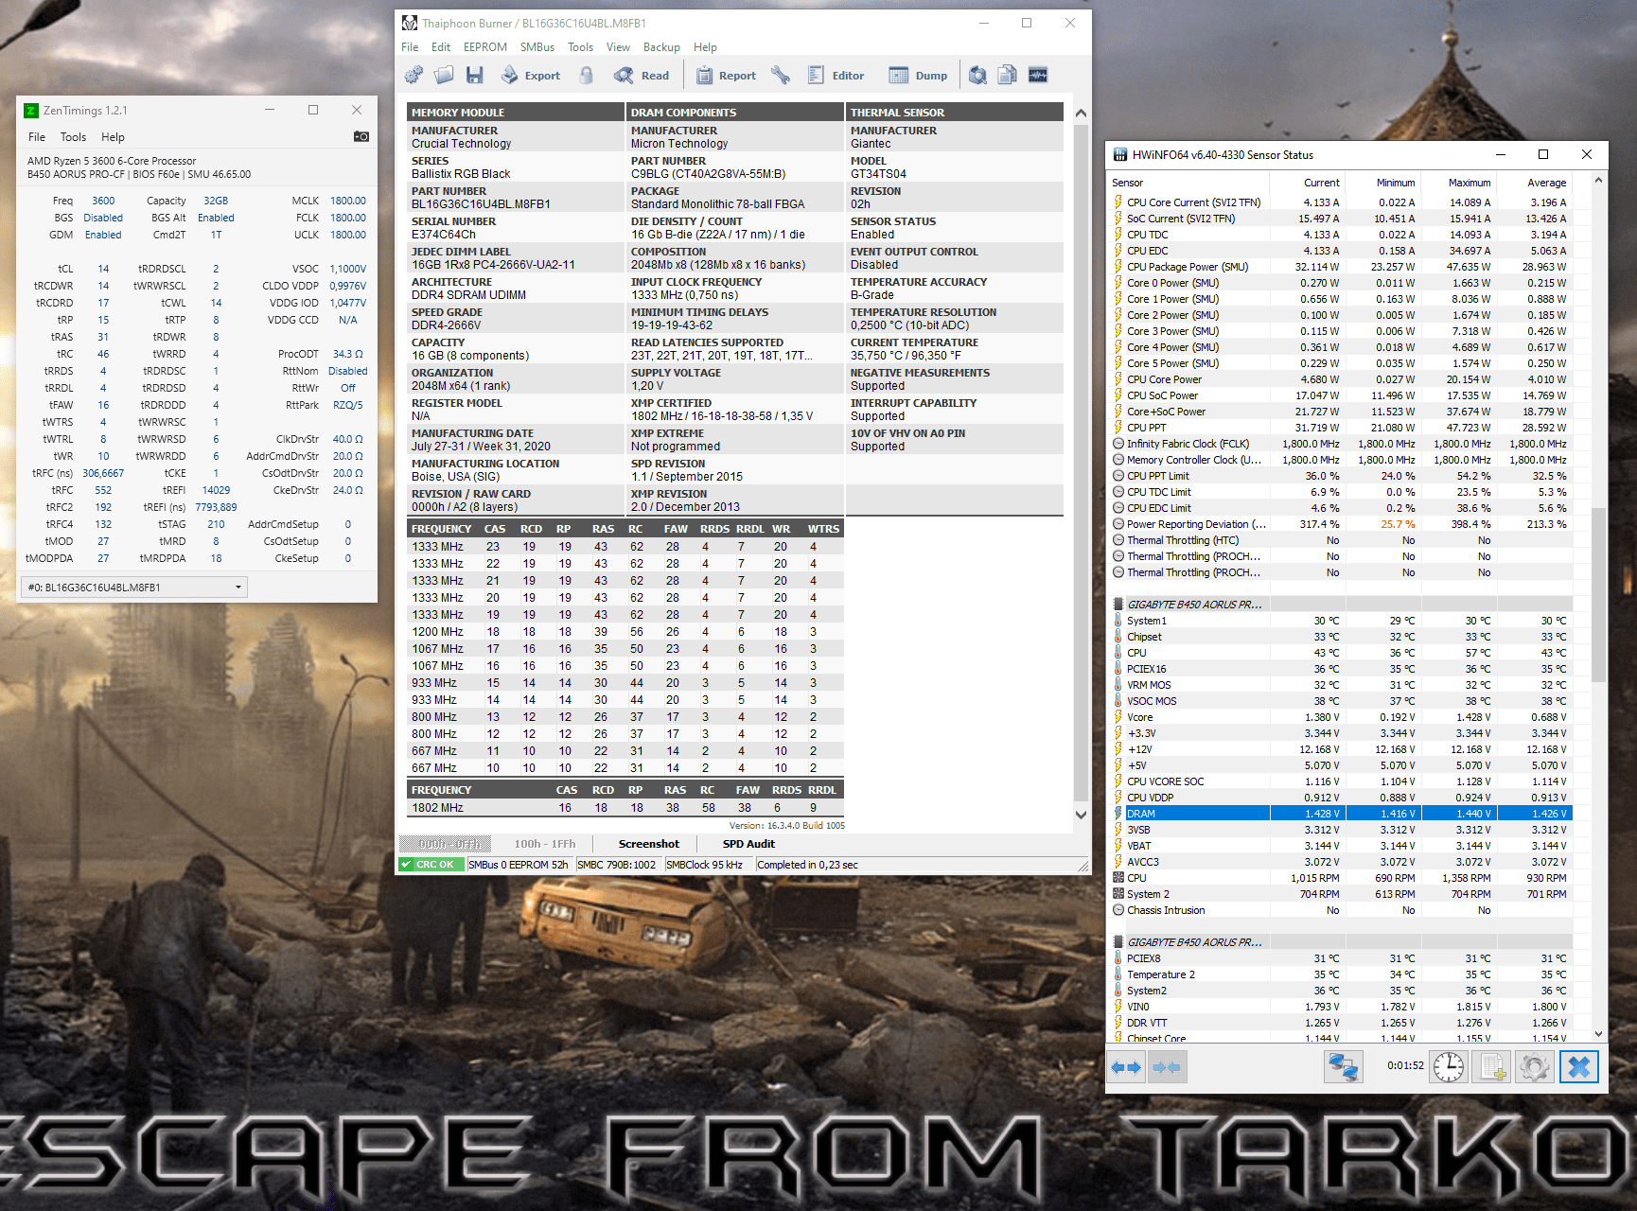Image resolution: width=1637 pixels, height=1211 pixels.
Task: Open the File menu in Thaiphoon Burner
Action: [x=410, y=47]
